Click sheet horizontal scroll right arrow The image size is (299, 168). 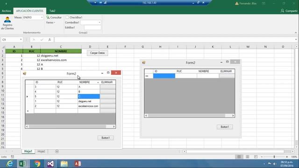293,151
